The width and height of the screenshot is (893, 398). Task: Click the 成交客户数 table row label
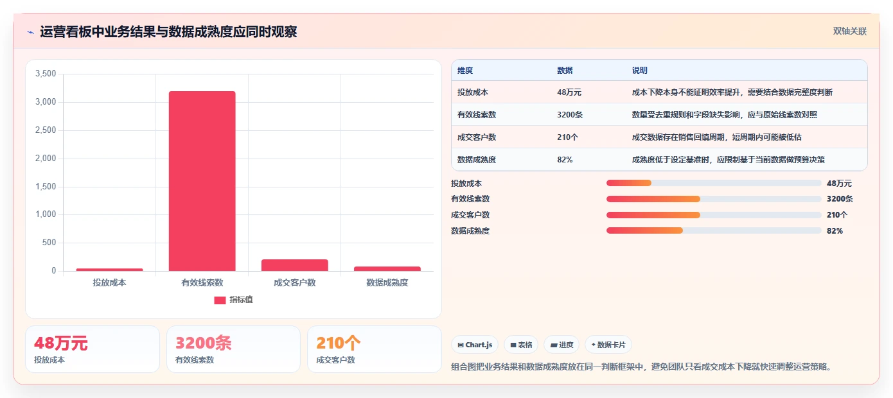click(x=477, y=137)
